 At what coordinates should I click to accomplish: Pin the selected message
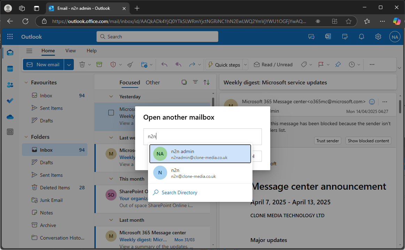pyautogui.click(x=338, y=65)
